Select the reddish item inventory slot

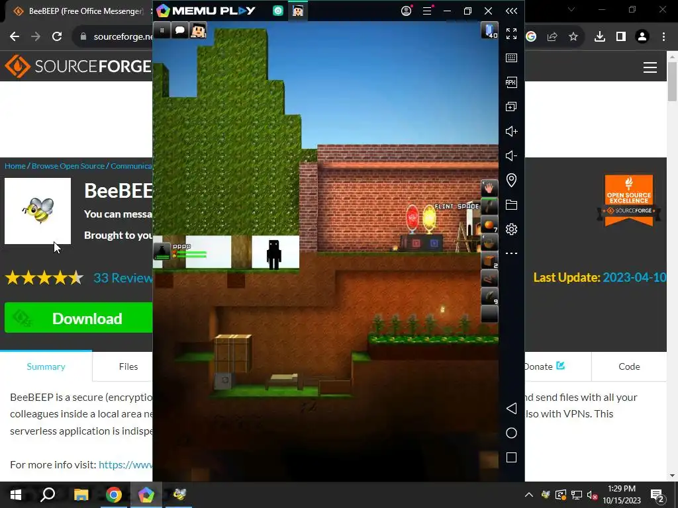(x=489, y=279)
